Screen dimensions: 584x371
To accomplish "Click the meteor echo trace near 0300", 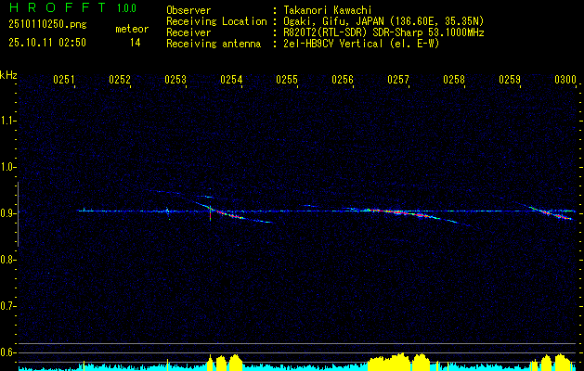I will point(552,212).
